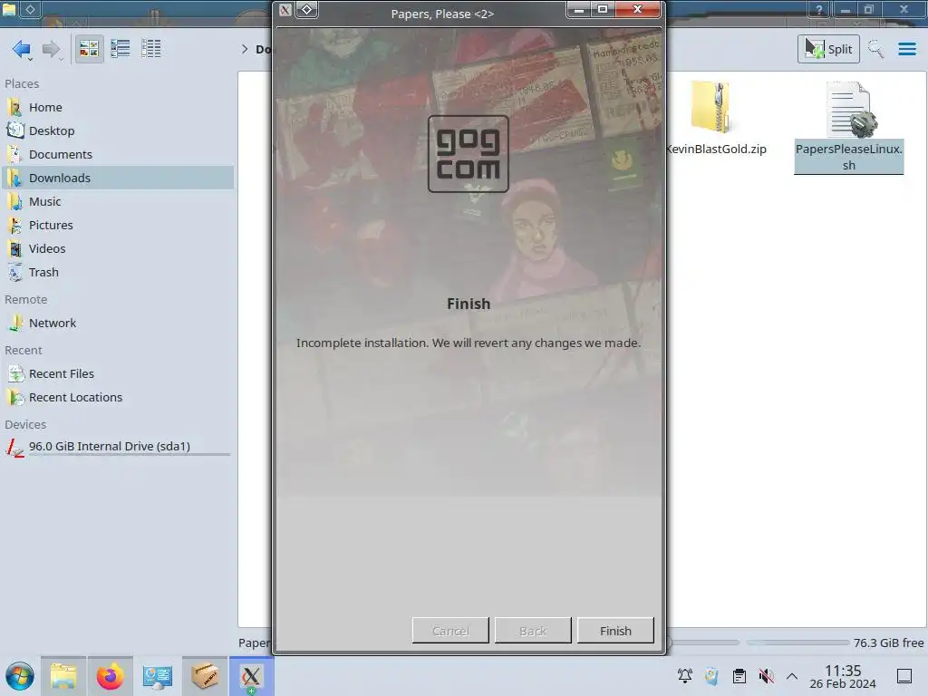Image resolution: width=928 pixels, height=696 pixels.
Task: Open Trash in Places panel
Action: pos(117,272)
